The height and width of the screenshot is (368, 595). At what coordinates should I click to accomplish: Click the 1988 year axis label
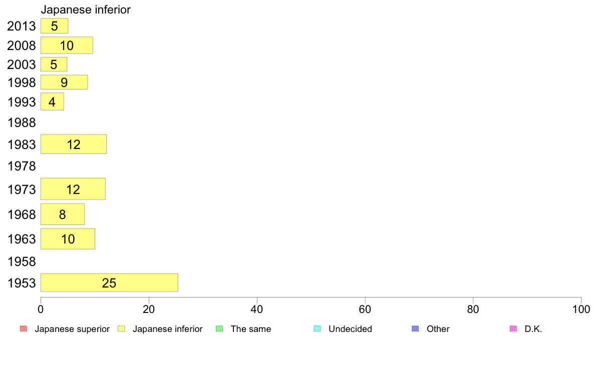coord(22,123)
